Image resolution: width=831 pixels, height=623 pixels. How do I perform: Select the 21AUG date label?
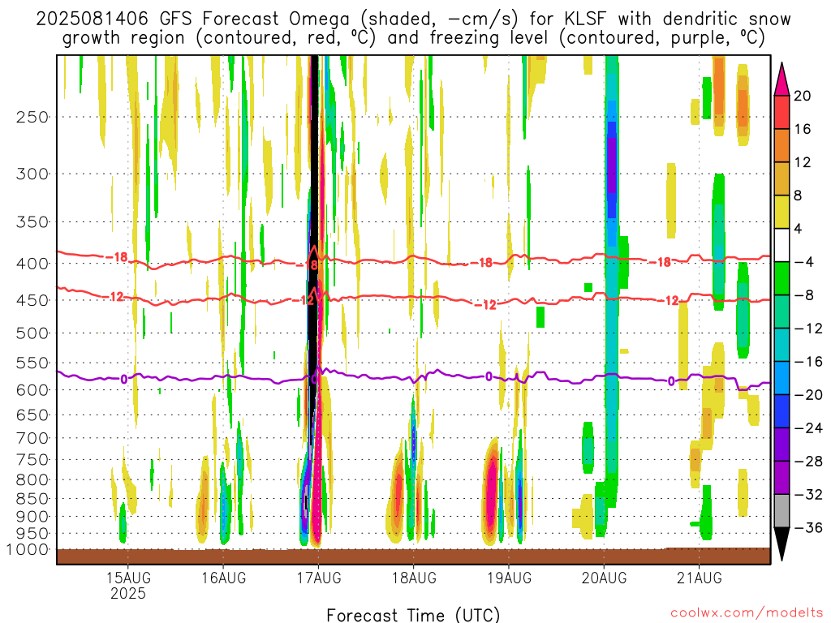700,578
